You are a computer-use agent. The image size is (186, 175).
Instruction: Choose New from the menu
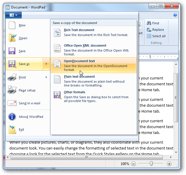[28, 25]
